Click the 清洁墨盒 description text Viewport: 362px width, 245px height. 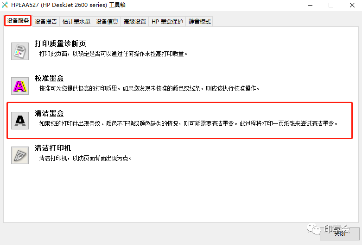[188, 123]
